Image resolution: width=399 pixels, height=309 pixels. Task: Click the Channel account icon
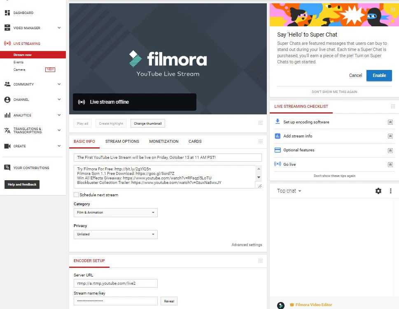(x=7, y=100)
